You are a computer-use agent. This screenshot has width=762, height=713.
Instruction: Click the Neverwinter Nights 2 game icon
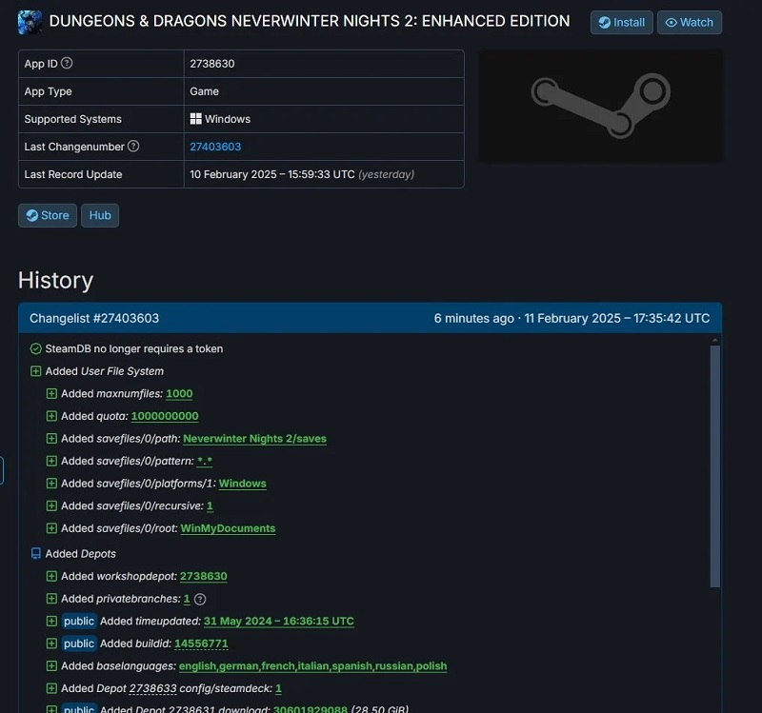coord(30,22)
